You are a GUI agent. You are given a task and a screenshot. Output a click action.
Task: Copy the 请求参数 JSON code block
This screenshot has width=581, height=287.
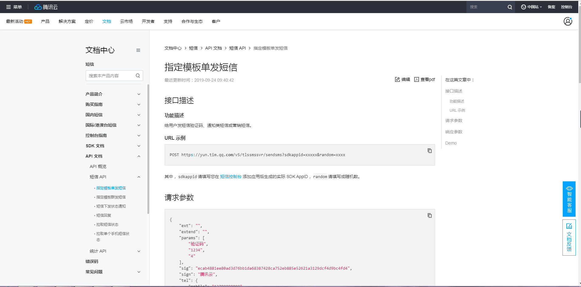(x=429, y=215)
